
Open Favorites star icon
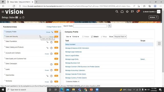pyautogui.click(x=127, y=11)
